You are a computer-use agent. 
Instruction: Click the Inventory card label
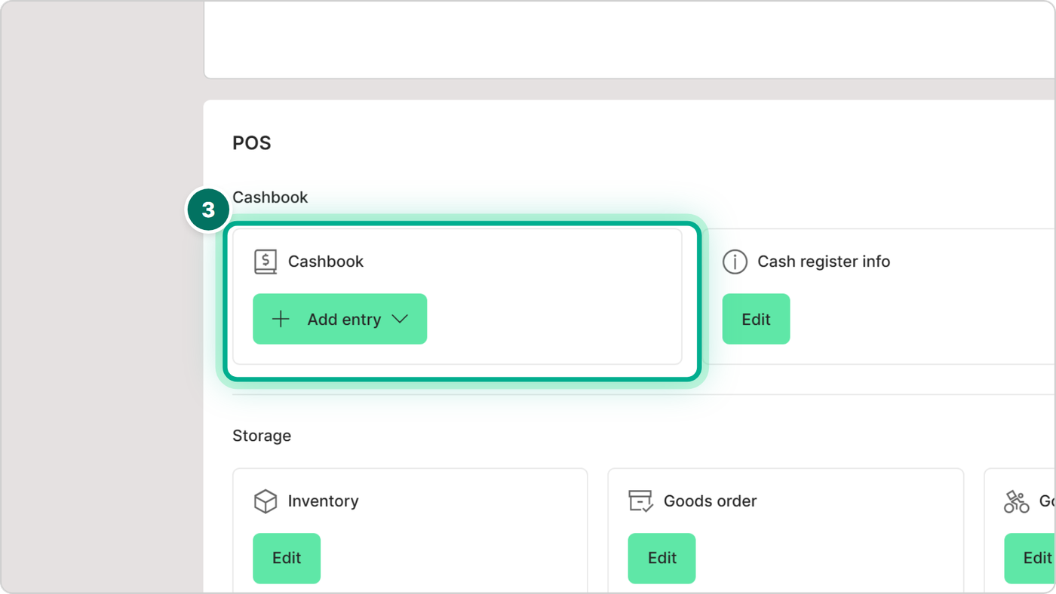(x=323, y=501)
